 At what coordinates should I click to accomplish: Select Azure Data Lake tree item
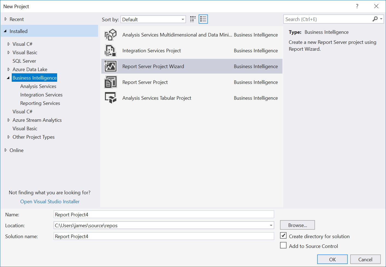coord(30,69)
